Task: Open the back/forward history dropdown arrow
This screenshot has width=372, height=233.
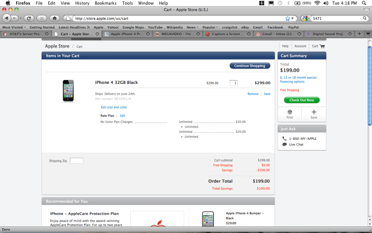Action: [20, 18]
